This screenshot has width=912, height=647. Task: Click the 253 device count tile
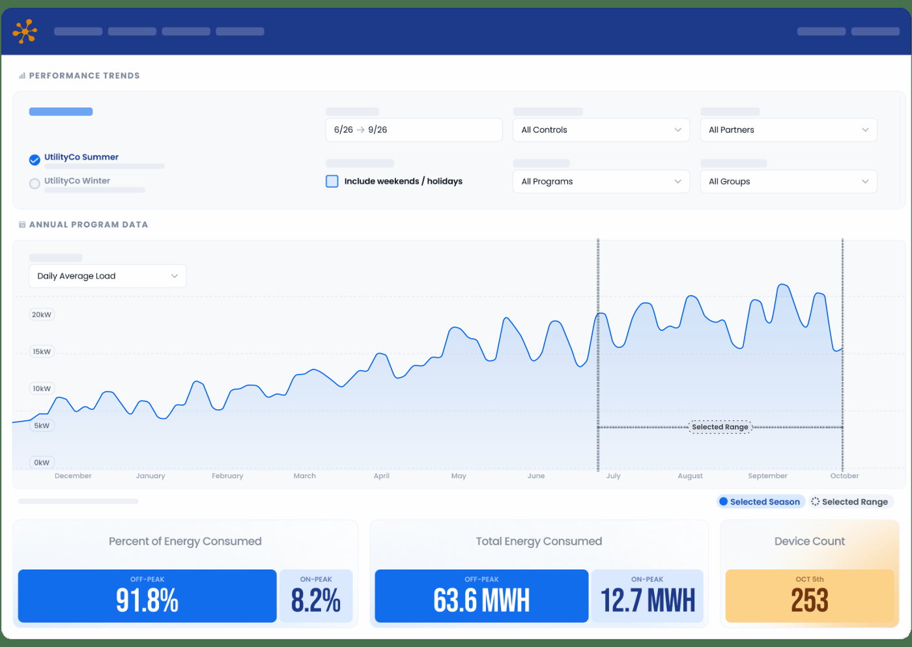pyautogui.click(x=810, y=596)
